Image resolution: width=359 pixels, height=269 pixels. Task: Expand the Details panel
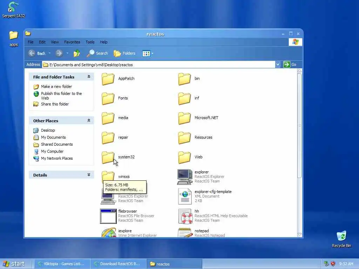89,175
